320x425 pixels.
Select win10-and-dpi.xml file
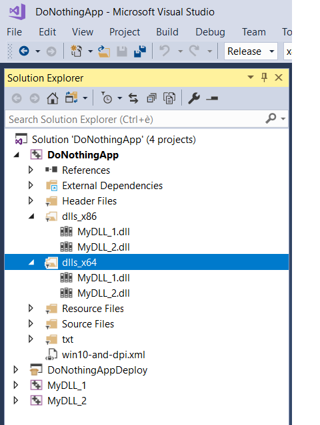point(103,355)
